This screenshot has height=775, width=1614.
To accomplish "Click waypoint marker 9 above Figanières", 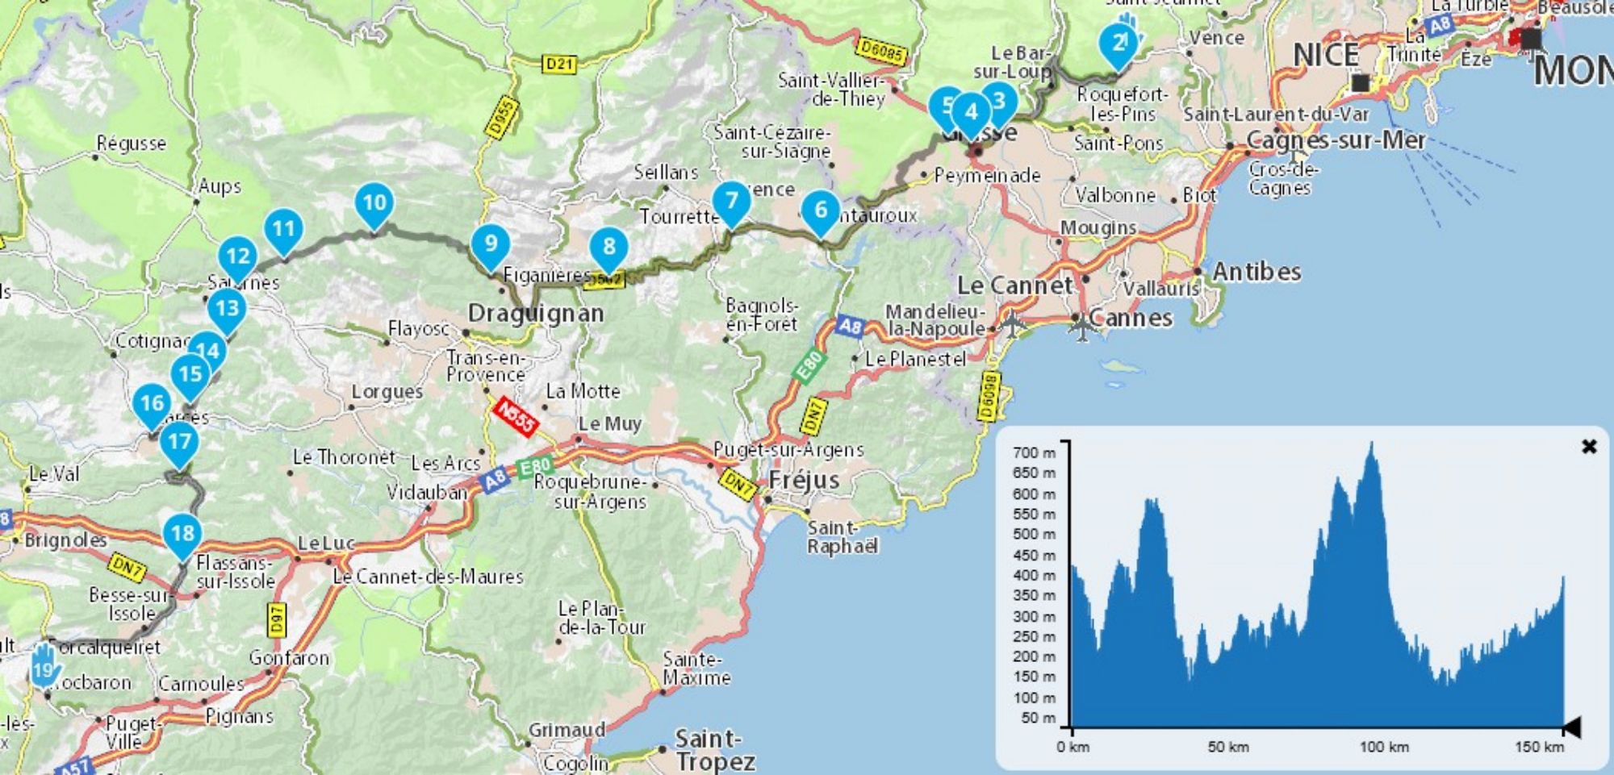I will tap(491, 244).
